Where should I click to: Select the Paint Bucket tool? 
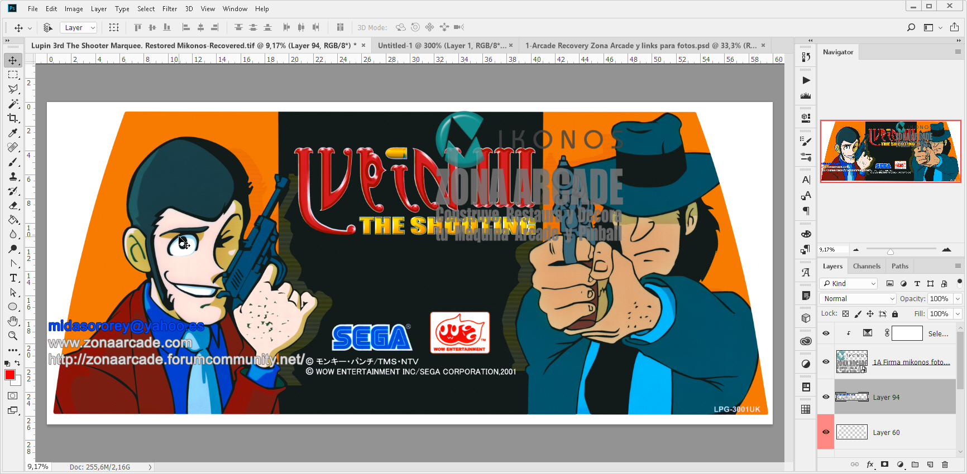[13, 220]
